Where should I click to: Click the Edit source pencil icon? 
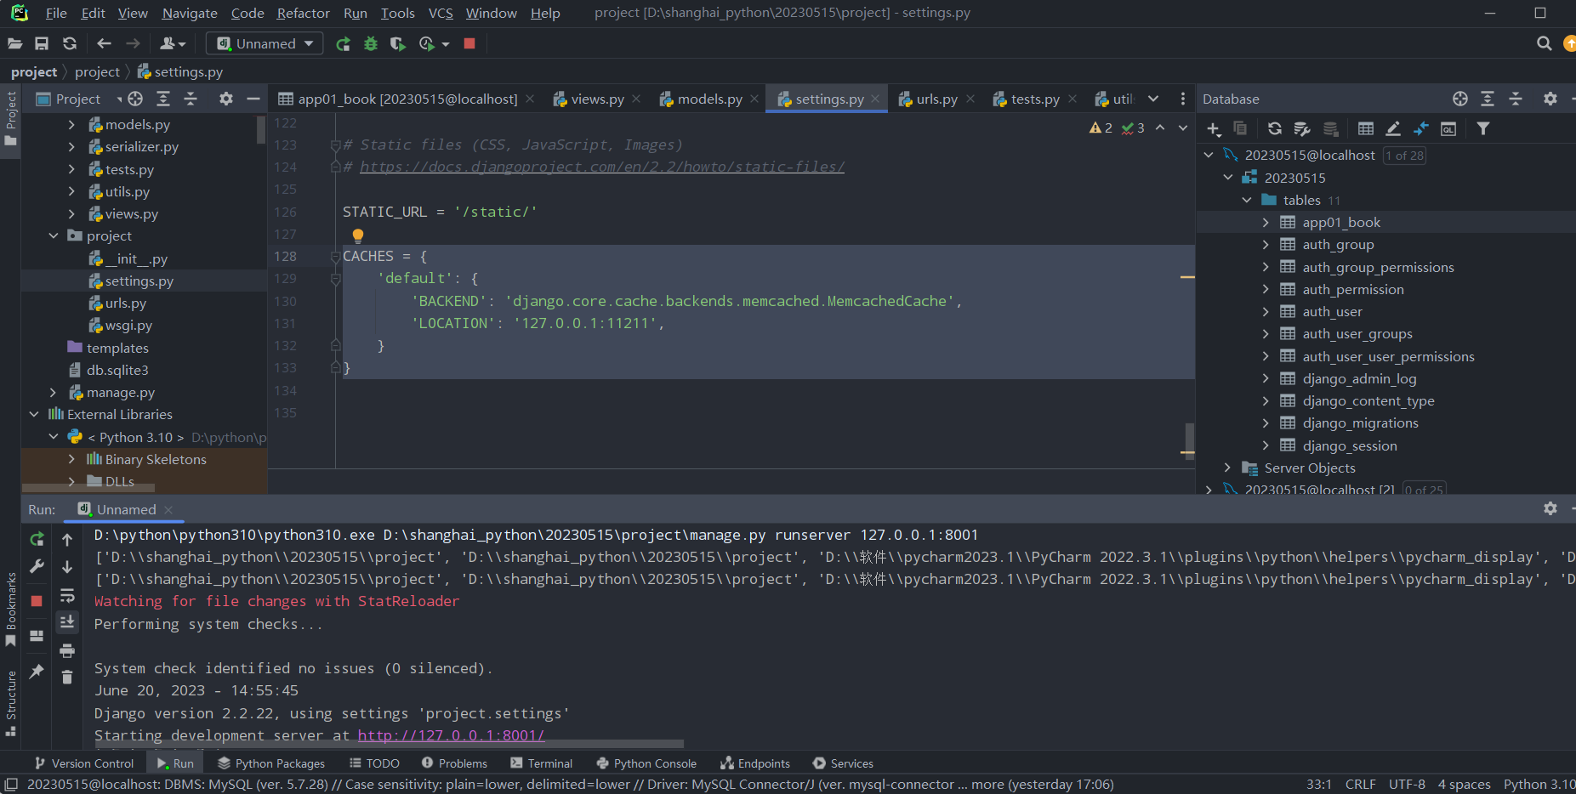pos(1393,128)
